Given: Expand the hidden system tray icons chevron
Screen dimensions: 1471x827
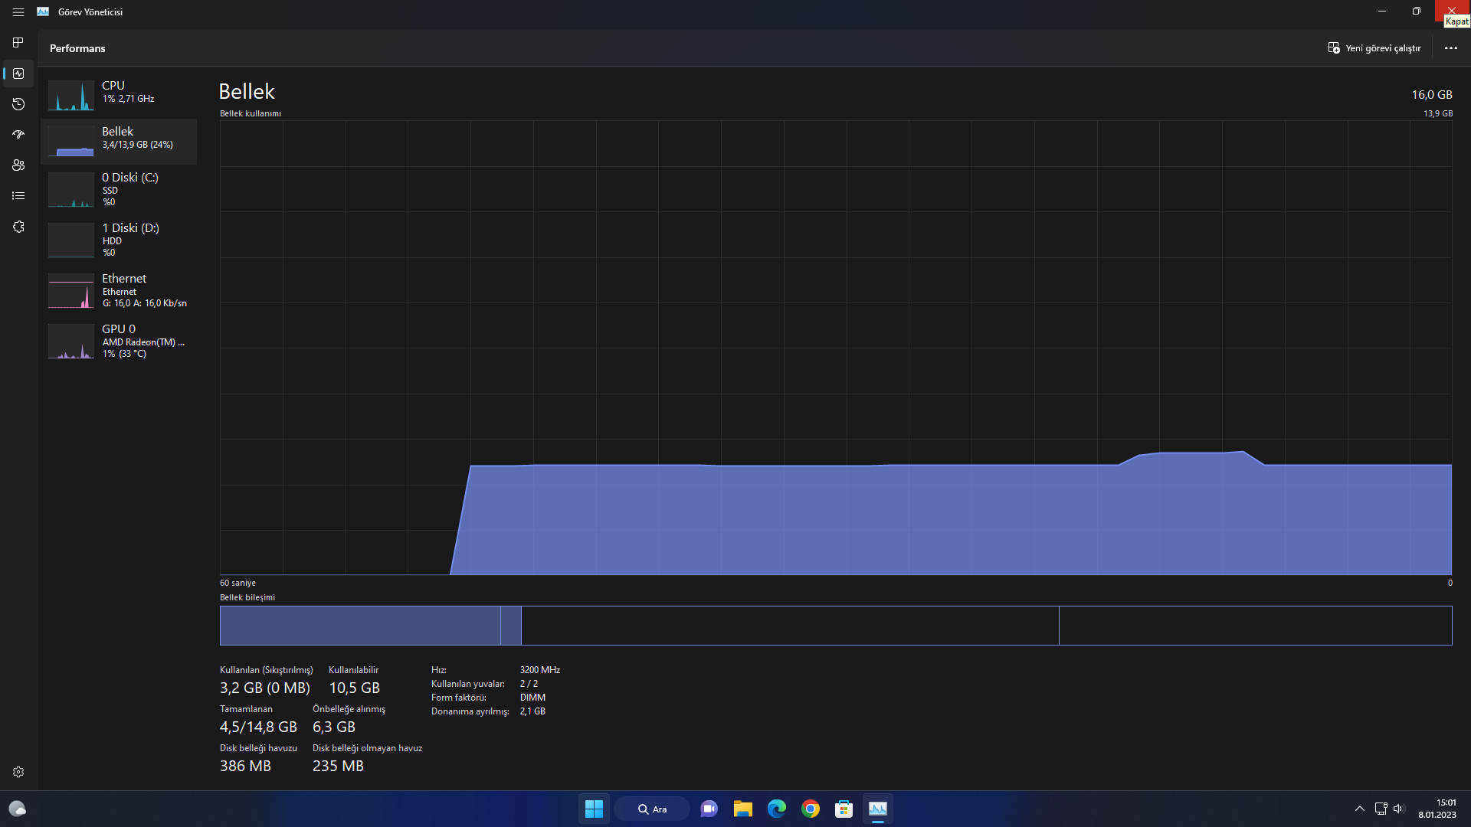Looking at the screenshot, I should pyautogui.click(x=1360, y=809).
